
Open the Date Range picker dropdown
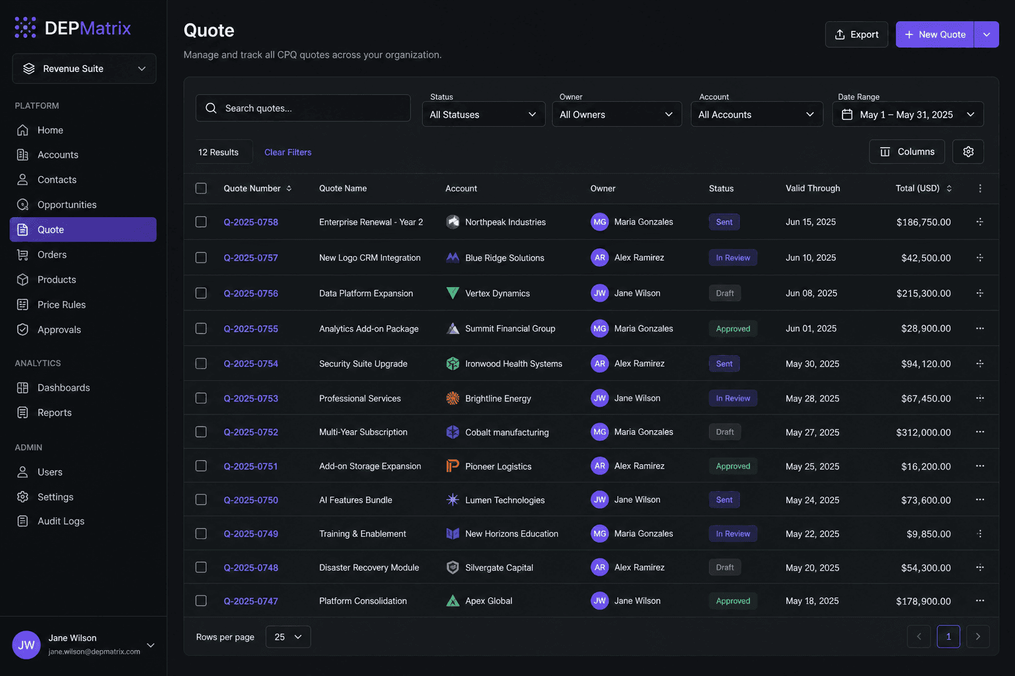click(908, 114)
